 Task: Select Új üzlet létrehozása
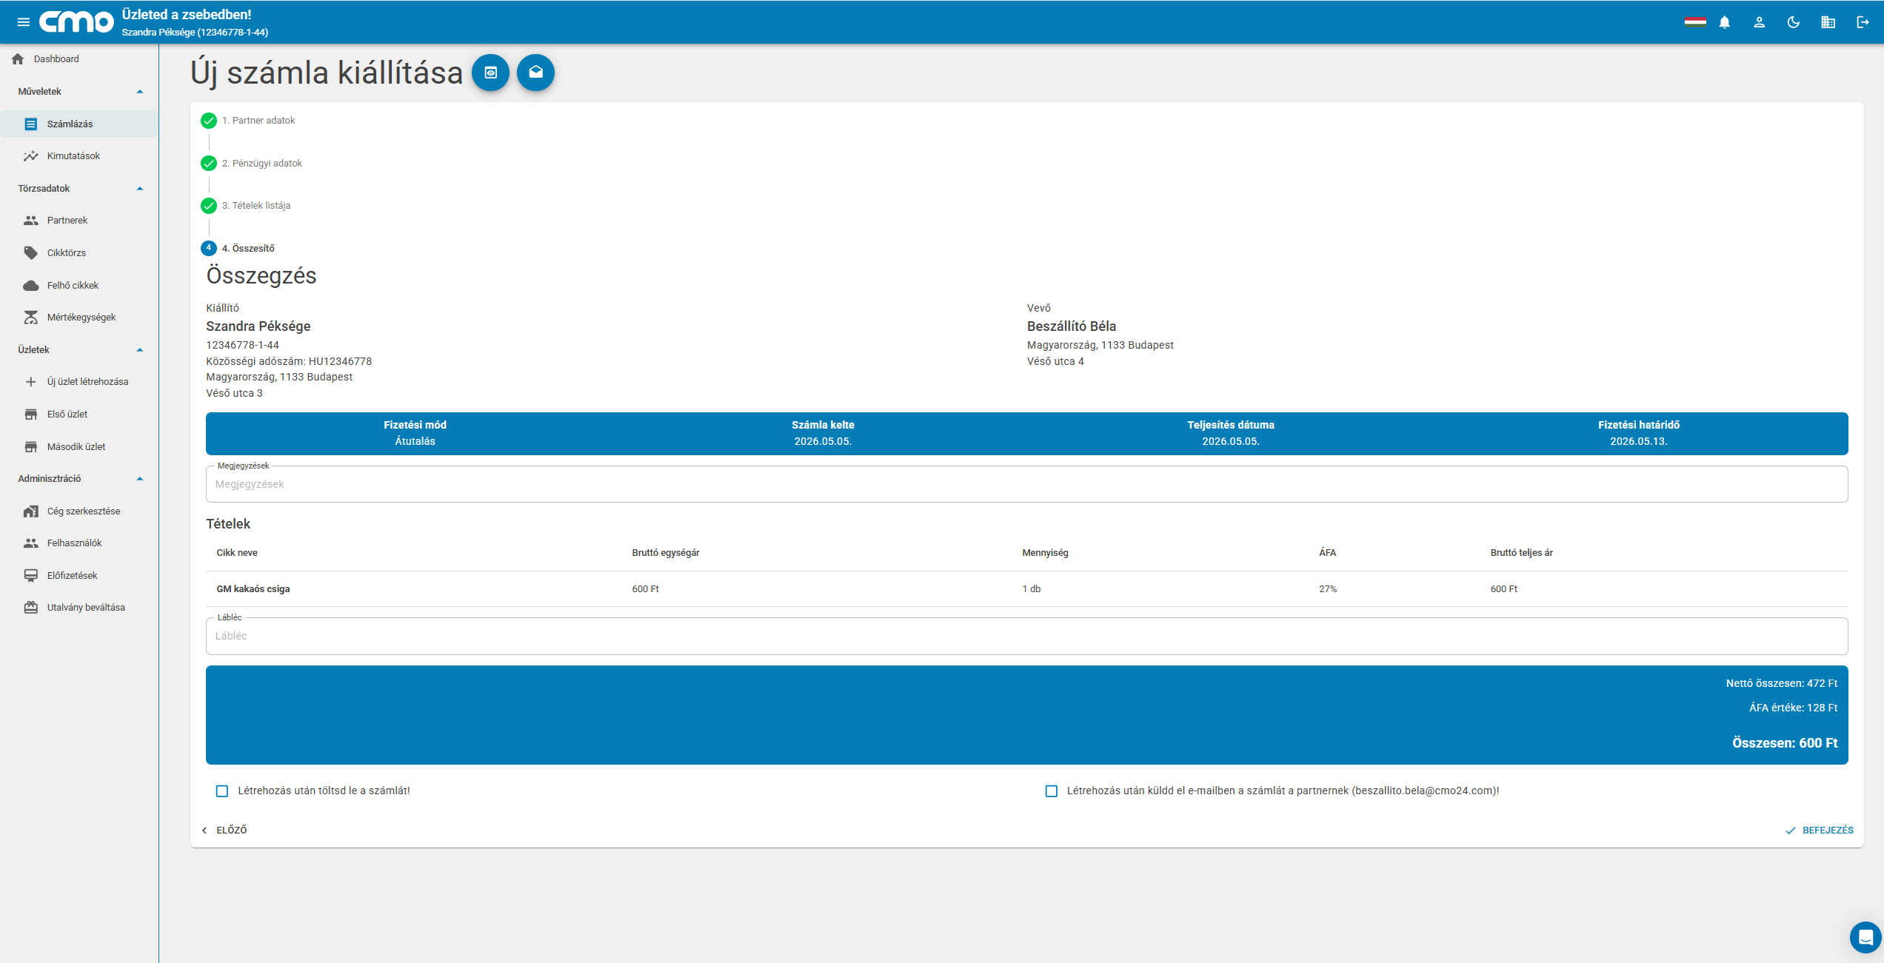click(79, 382)
